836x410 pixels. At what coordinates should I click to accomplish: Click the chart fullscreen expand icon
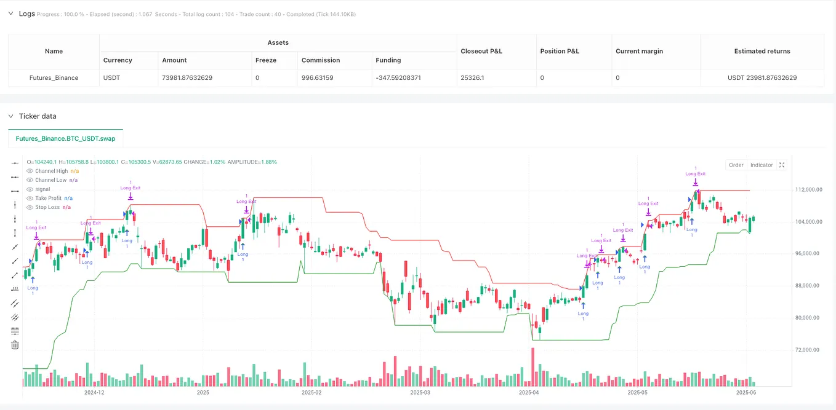(781, 165)
